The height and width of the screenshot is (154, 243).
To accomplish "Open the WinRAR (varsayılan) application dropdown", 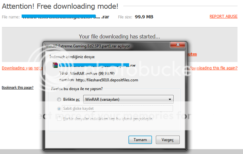I will 128,99.
